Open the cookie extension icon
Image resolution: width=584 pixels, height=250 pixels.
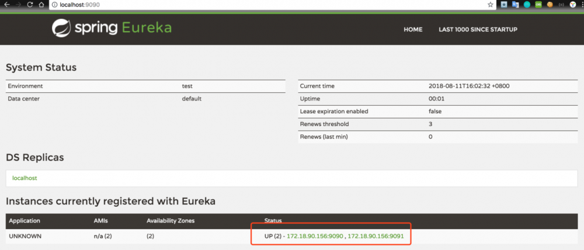point(550,5)
